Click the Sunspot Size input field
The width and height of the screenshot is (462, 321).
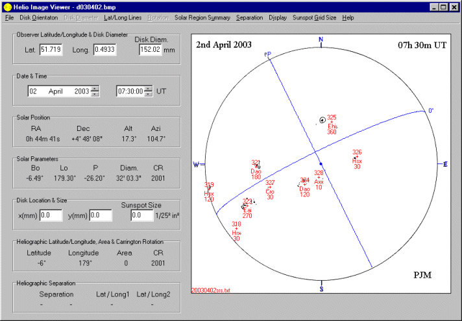point(143,215)
